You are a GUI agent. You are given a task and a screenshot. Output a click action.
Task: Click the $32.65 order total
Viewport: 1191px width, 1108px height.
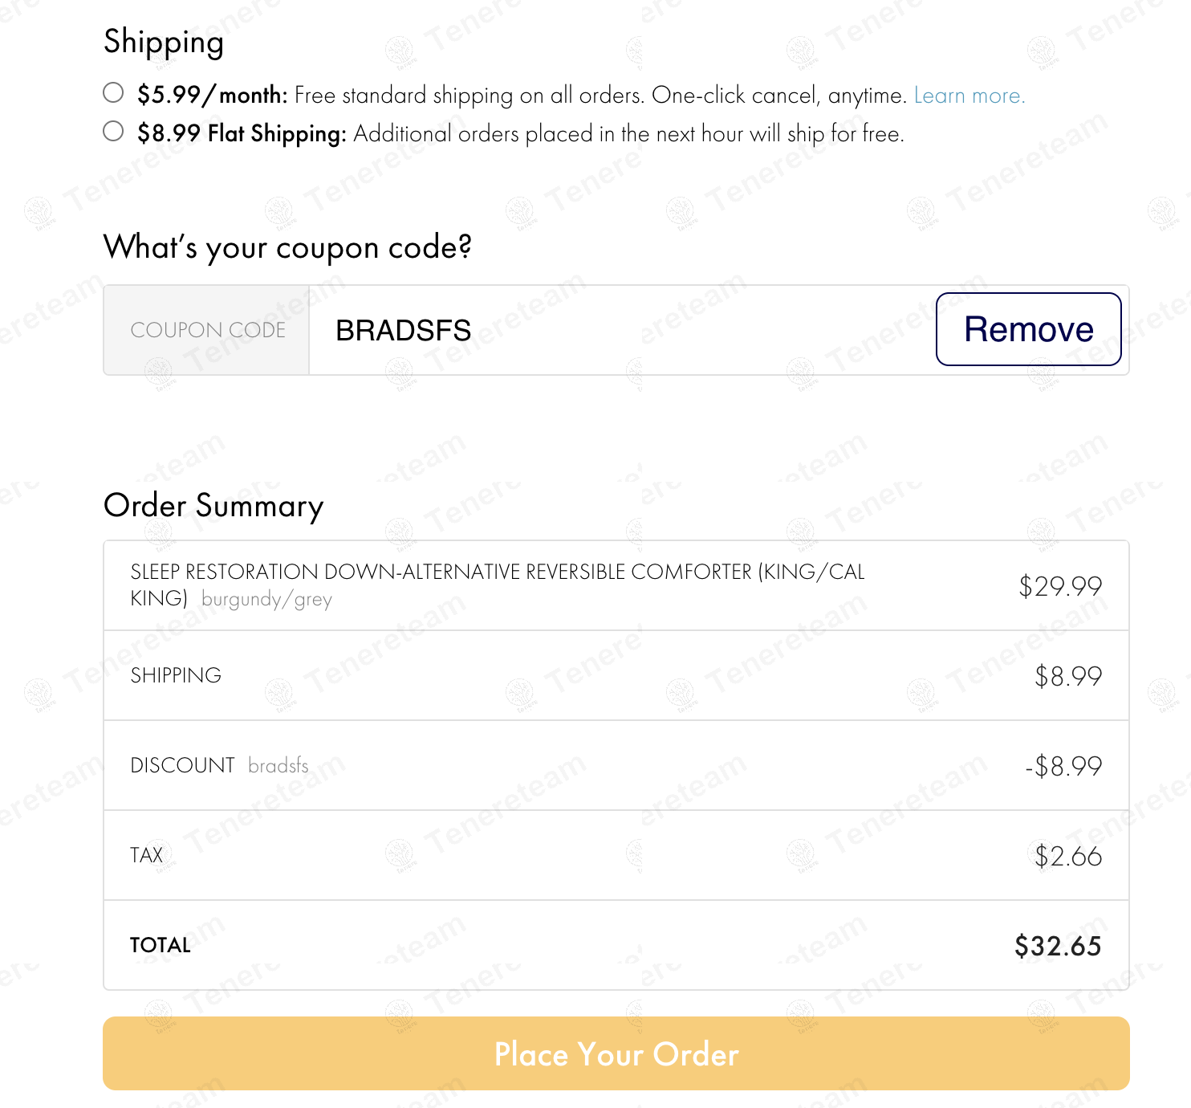pos(1057,946)
